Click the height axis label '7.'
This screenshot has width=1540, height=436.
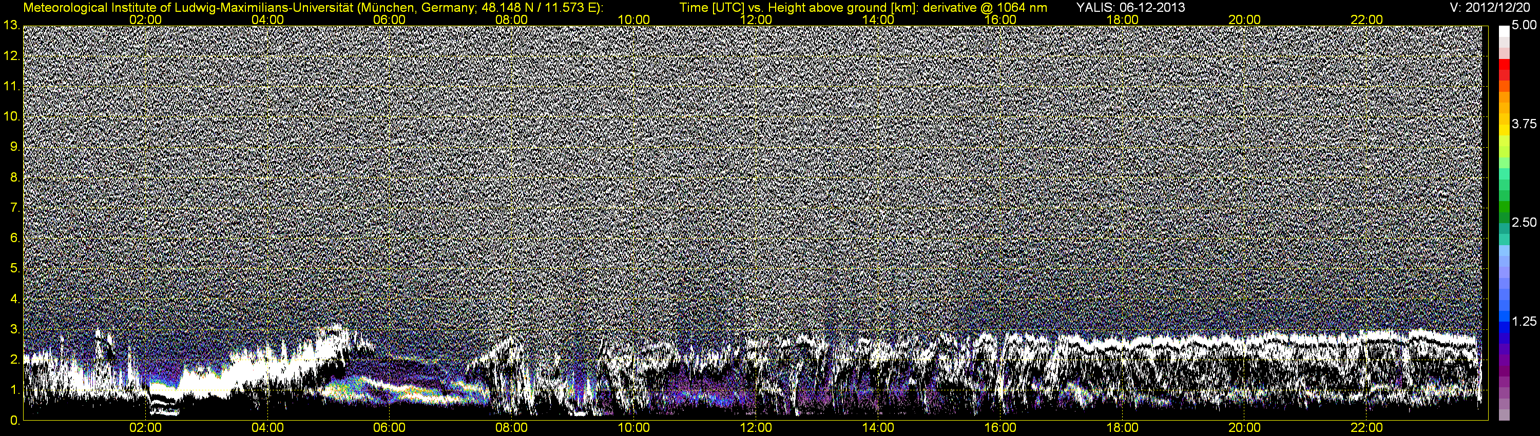pos(15,208)
